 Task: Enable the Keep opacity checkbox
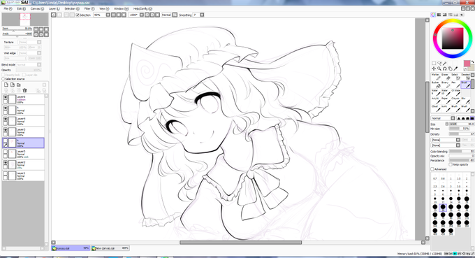click(x=451, y=164)
